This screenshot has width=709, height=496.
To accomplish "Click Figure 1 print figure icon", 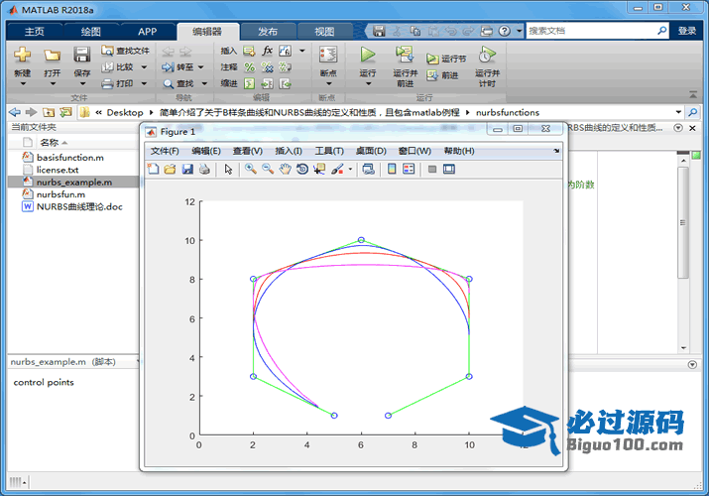I will [x=204, y=169].
